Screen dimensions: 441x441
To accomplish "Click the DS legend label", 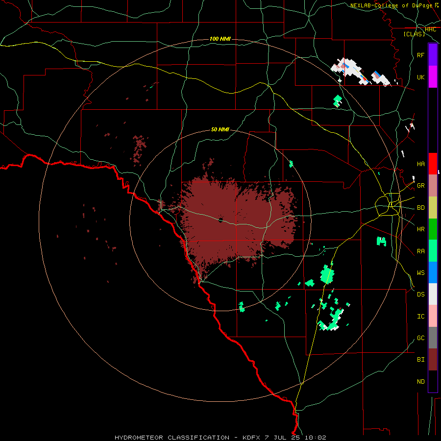I will 421,294.
